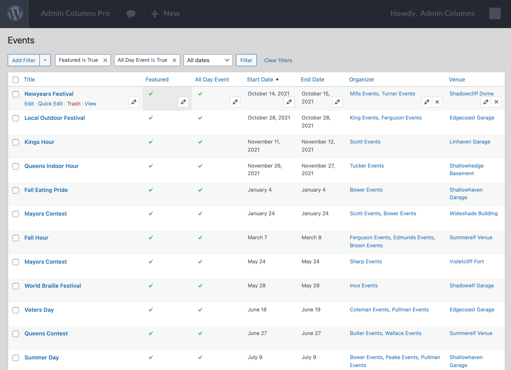Viewport: 511px width, 370px height.
Task: Click the Featured checkmark for Local Outdoor Festival
Action: point(151,118)
